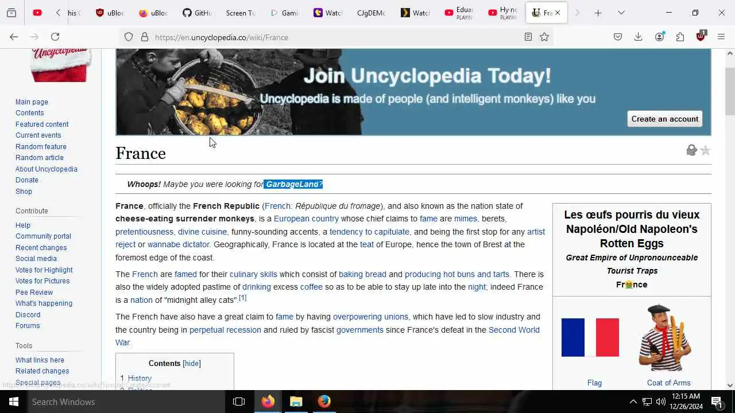735x413 pixels.
Task: Click the potato icon beside the star
Action: [x=691, y=150]
